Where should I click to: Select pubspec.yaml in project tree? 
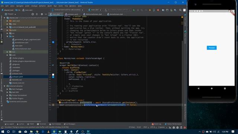click(17, 77)
